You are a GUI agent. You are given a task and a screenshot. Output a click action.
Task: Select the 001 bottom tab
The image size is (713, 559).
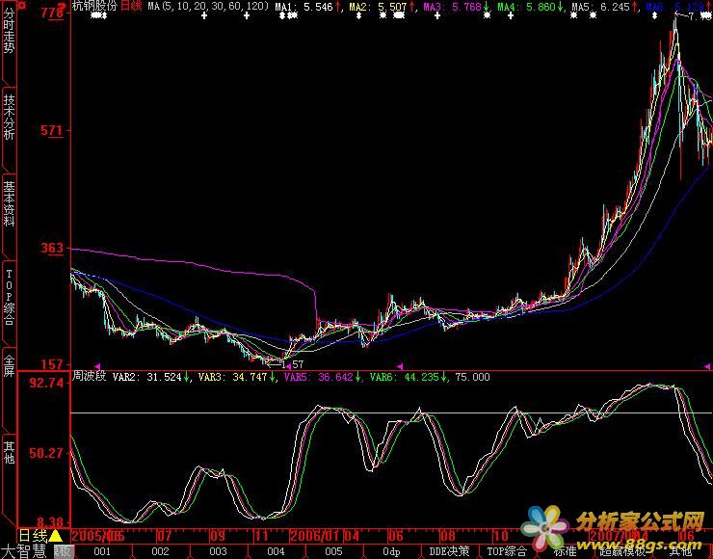tap(102, 551)
